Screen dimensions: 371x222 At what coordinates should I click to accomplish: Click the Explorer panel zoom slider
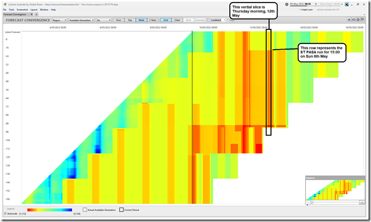[x=335, y=202]
